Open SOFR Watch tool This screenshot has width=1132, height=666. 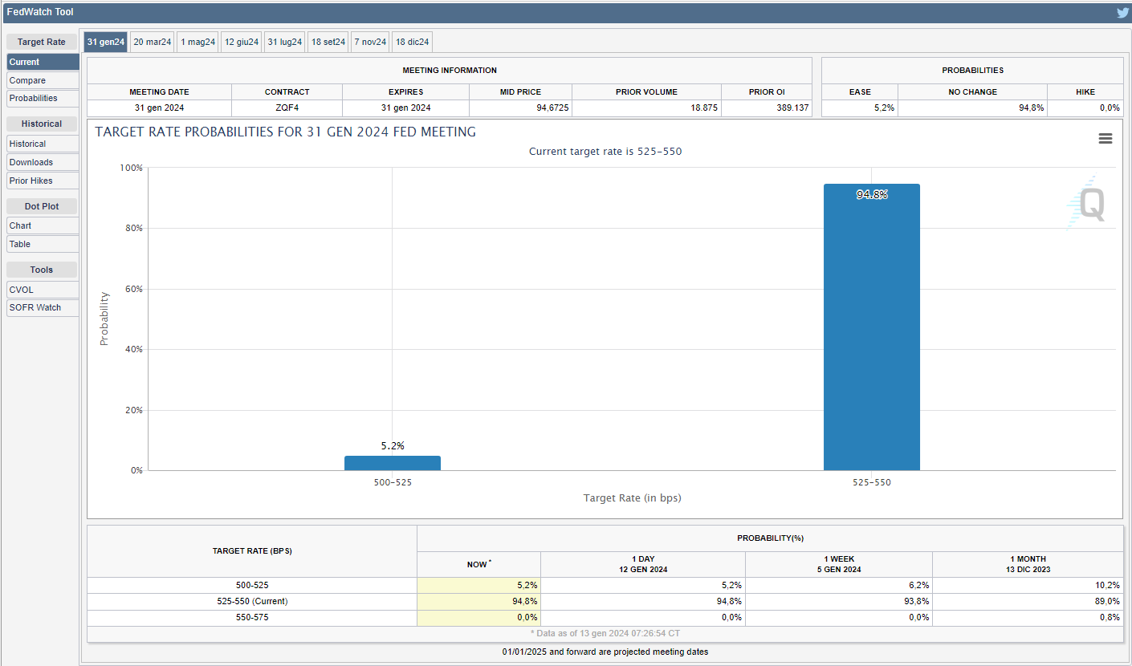click(x=43, y=307)
